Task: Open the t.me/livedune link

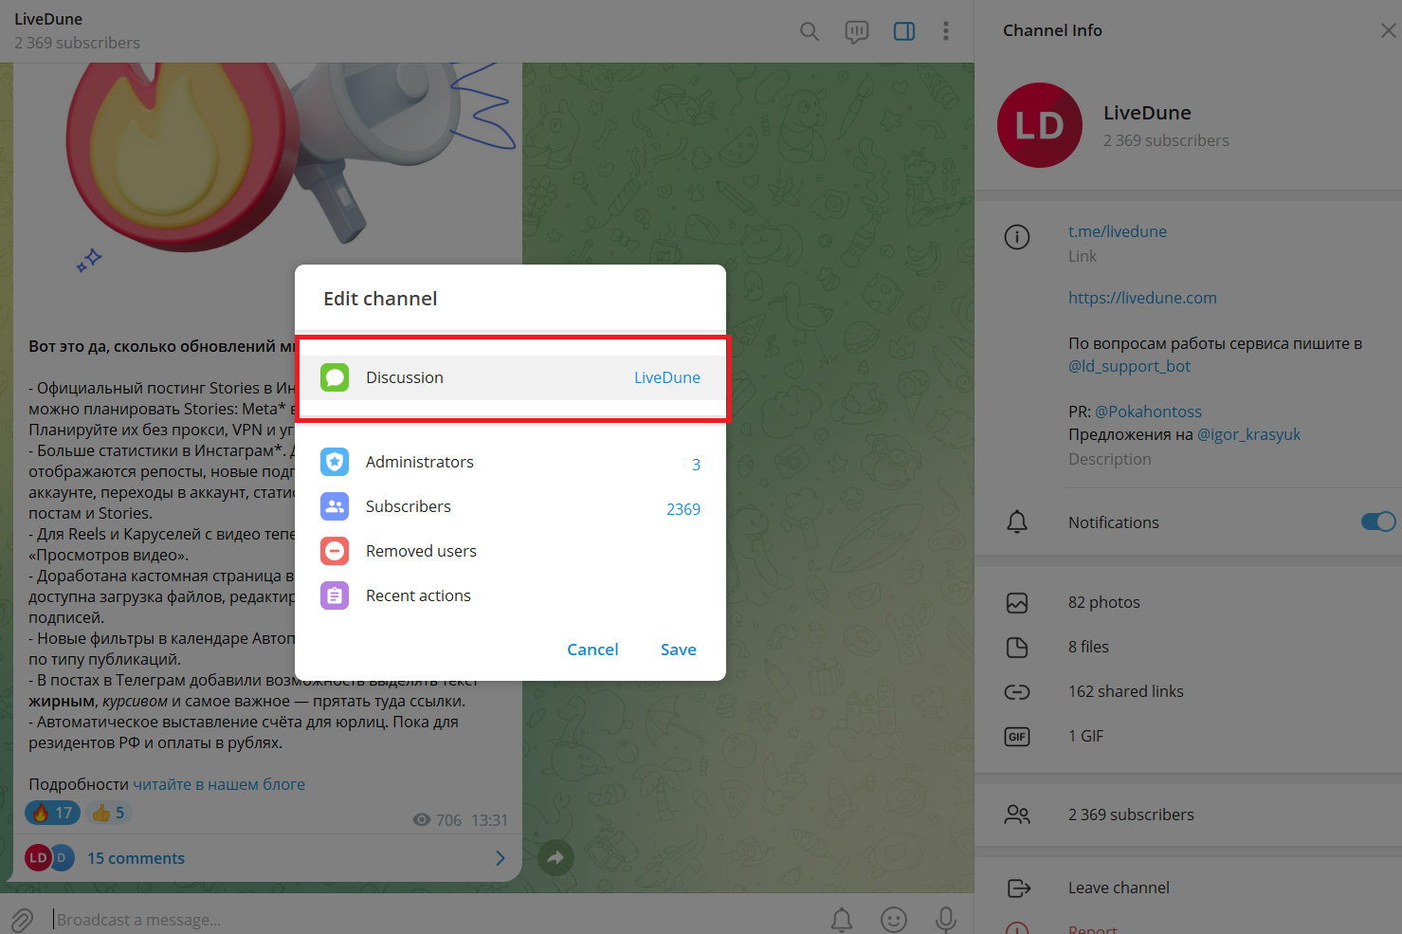Action: [x=1117, y=231]
